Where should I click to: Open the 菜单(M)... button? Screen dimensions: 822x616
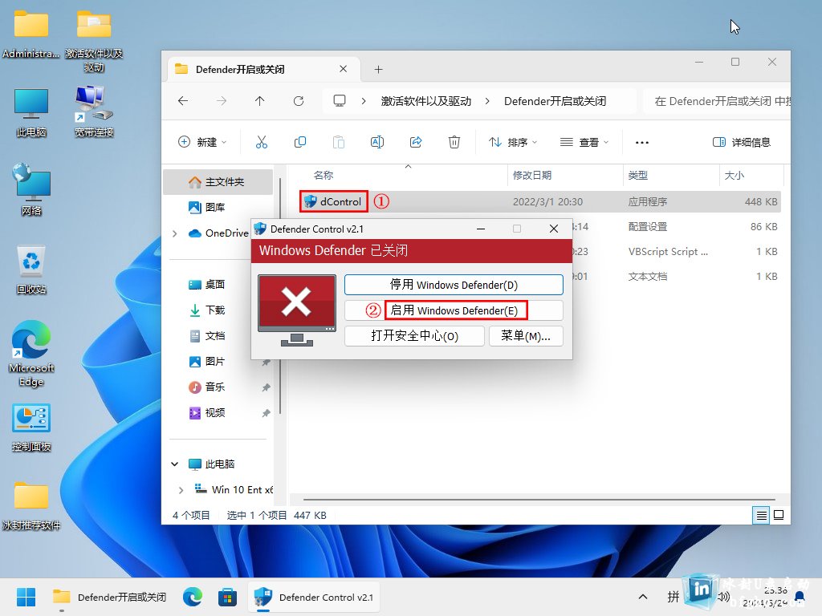(526, 336)
